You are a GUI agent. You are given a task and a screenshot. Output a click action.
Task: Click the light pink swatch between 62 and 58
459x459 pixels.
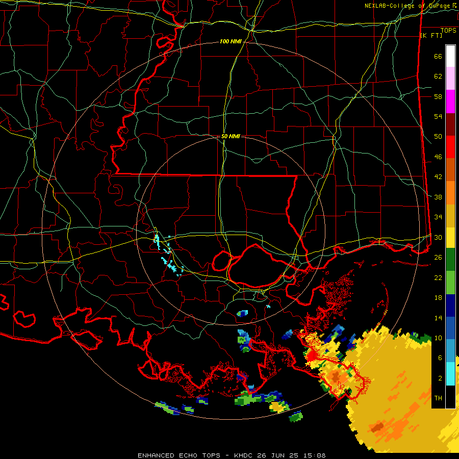[450, 79]
